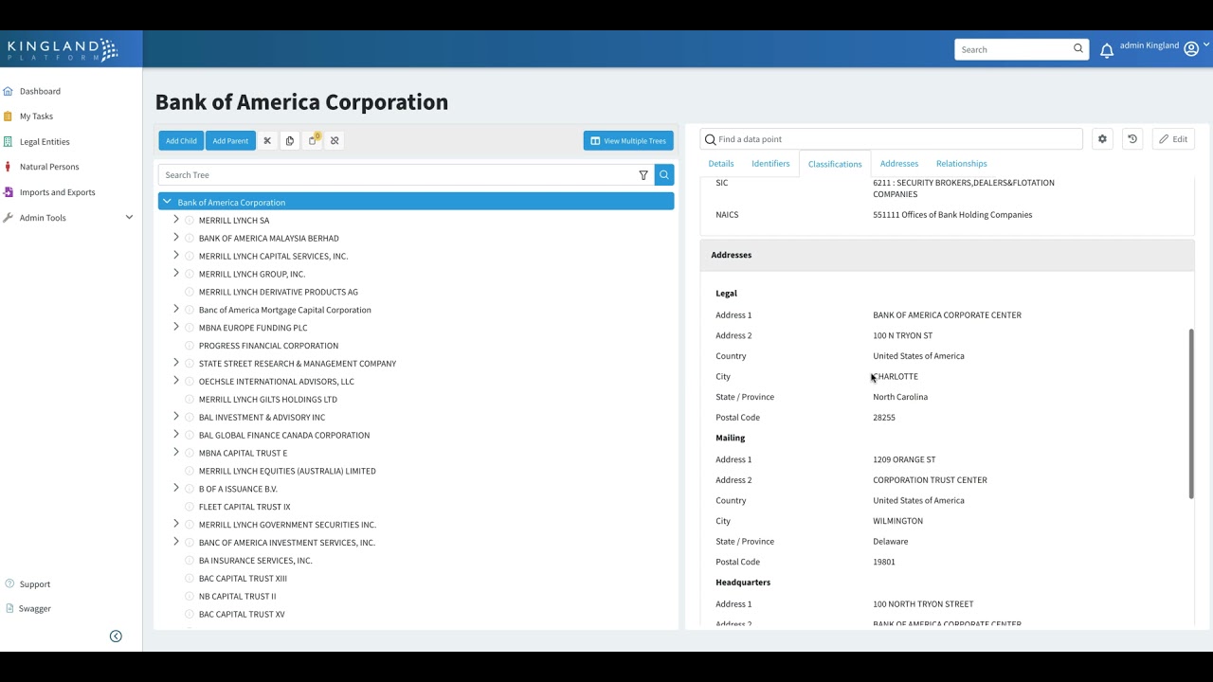Viewport: 1213px width, 682px height.
Task: Click the Find a data point field
Action: pos(891,139)
